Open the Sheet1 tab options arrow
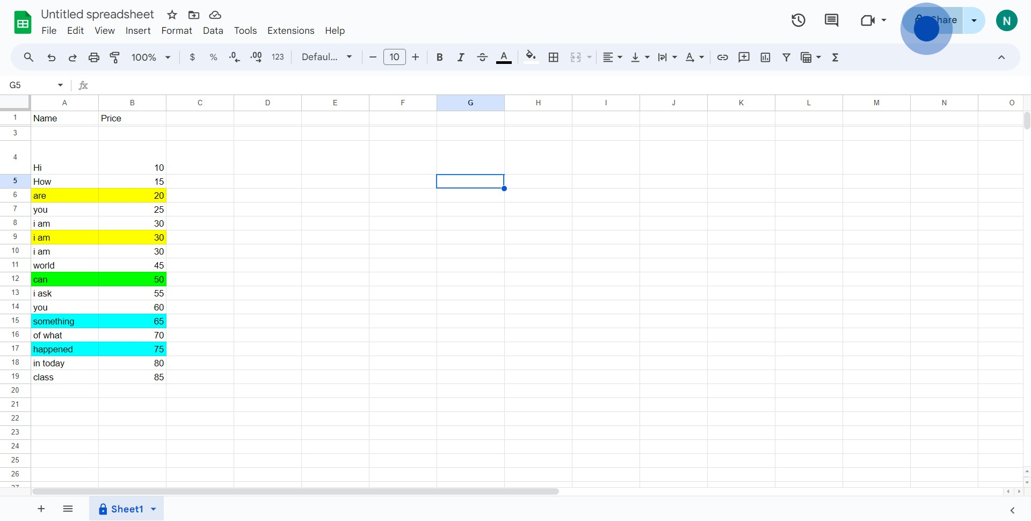This screenshot has height=521, width=1031. (x=154, y=509)
